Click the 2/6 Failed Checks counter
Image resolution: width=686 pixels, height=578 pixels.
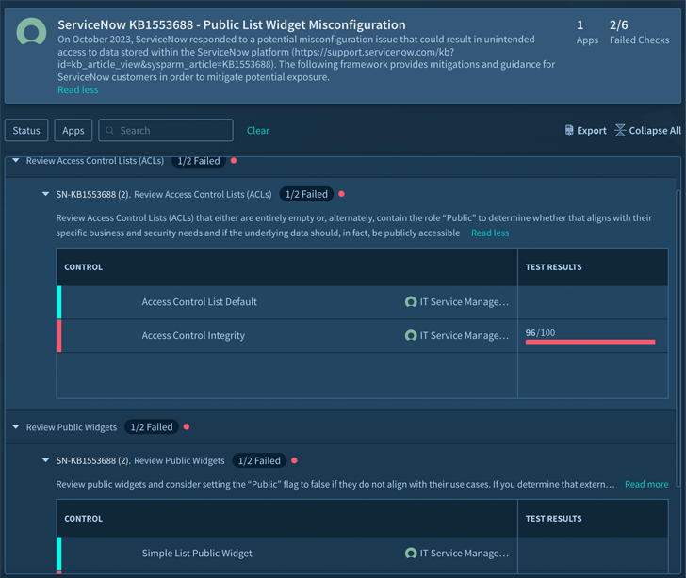click(x=639, y=32)
